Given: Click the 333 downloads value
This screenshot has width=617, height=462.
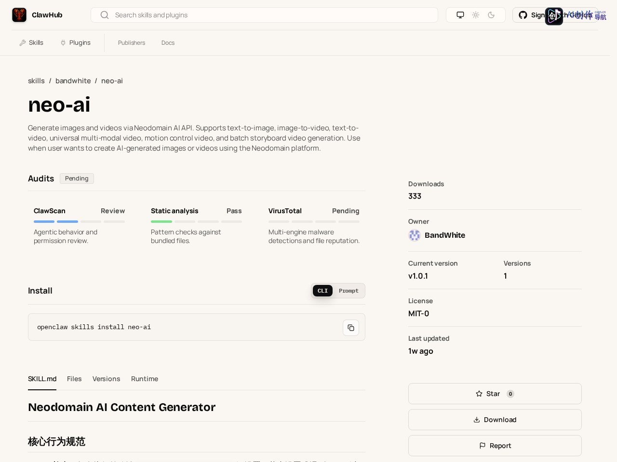Looking at the screenshot, I should (415, 196).
